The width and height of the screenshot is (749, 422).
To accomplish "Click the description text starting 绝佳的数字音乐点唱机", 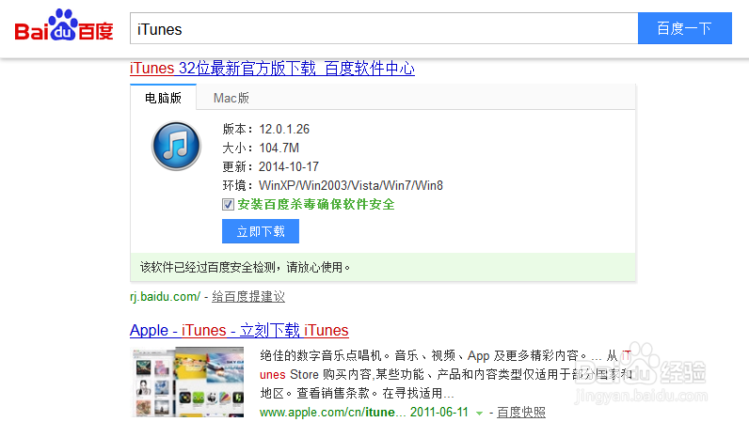I will point(446,374).
